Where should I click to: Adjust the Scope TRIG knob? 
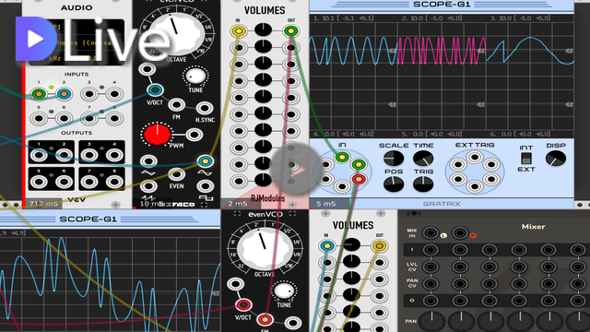423,184
